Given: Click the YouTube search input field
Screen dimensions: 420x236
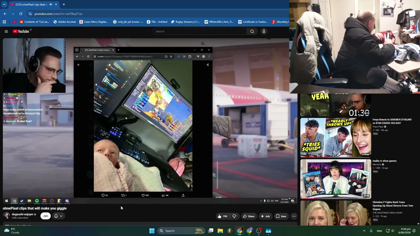Looking at the screenshot, I should pos(199,31).
